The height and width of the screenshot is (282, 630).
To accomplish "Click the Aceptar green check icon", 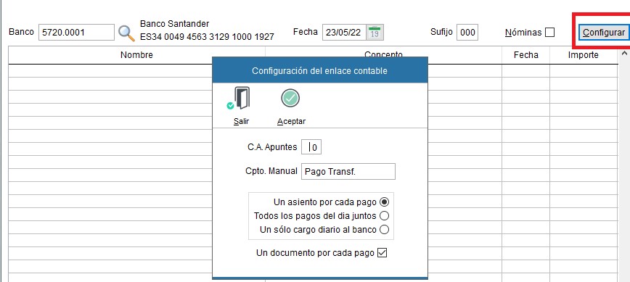I will (x=290, y=98).
